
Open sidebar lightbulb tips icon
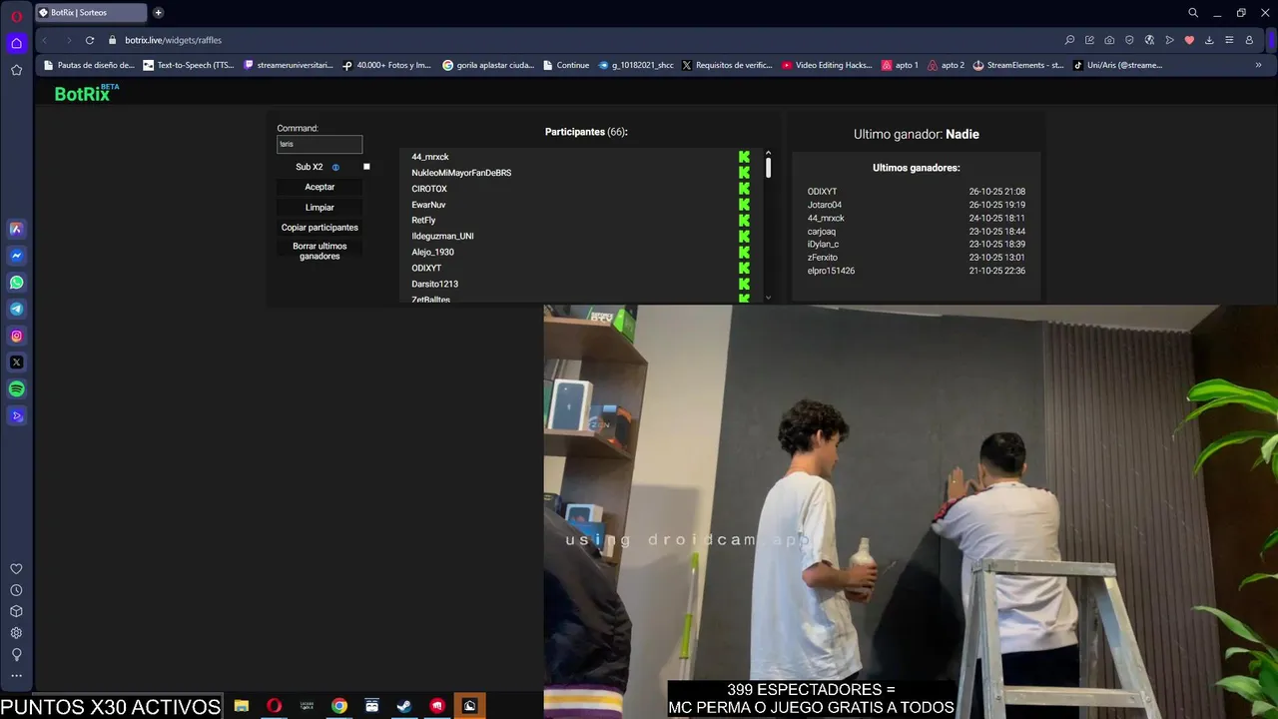[x=16, y=654]
